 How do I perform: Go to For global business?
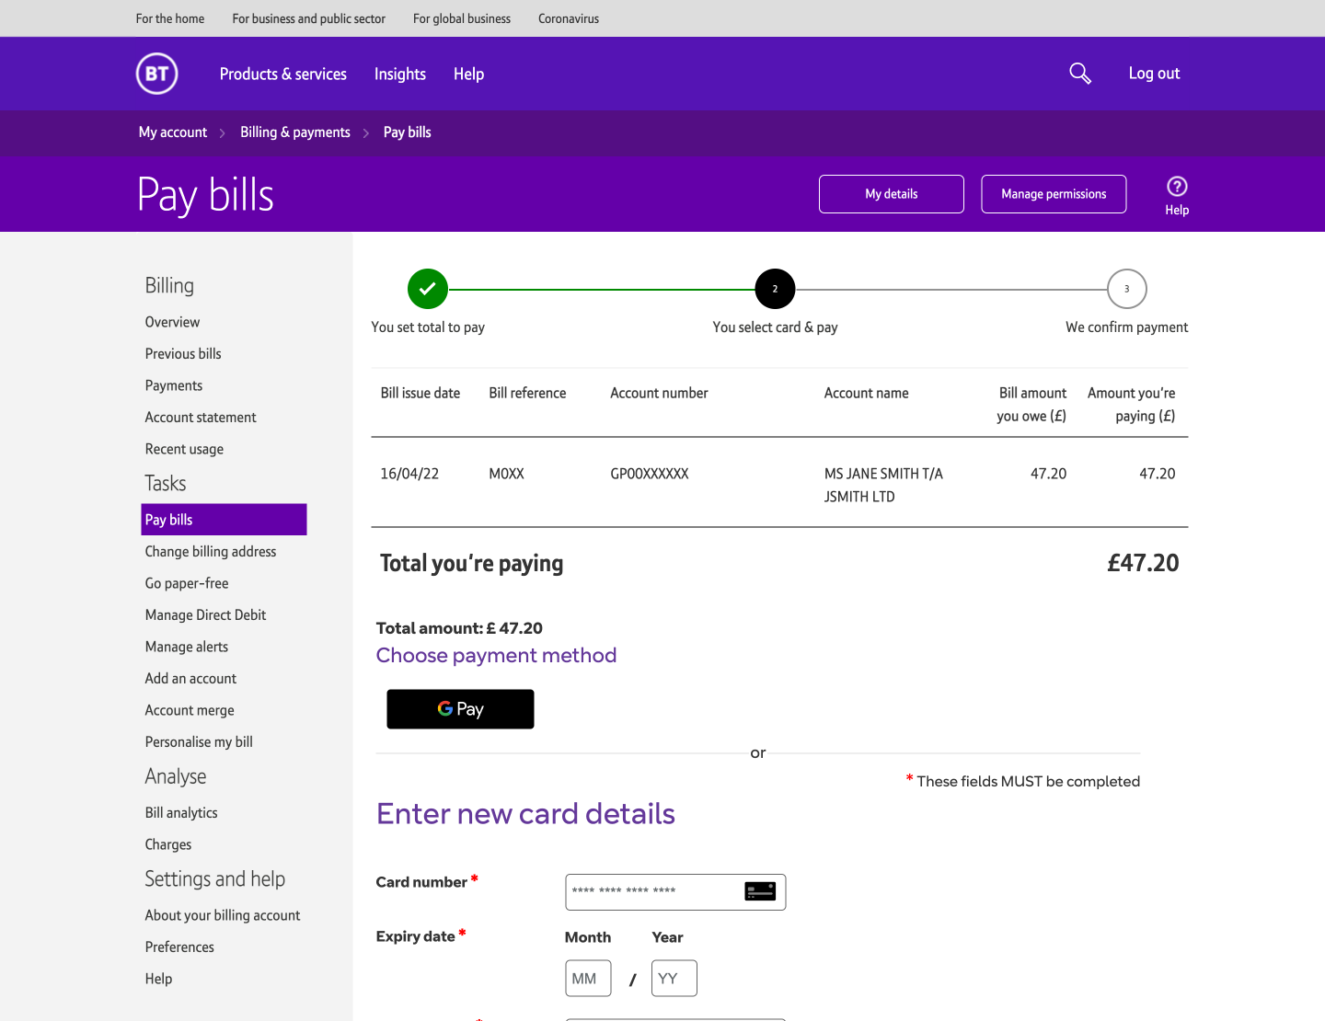462,18
